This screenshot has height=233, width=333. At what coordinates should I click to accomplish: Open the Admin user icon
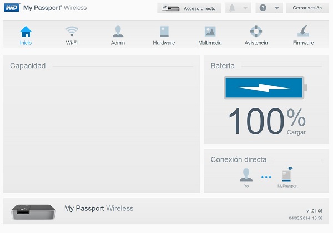pyautogui.click(x=118, y=32)
